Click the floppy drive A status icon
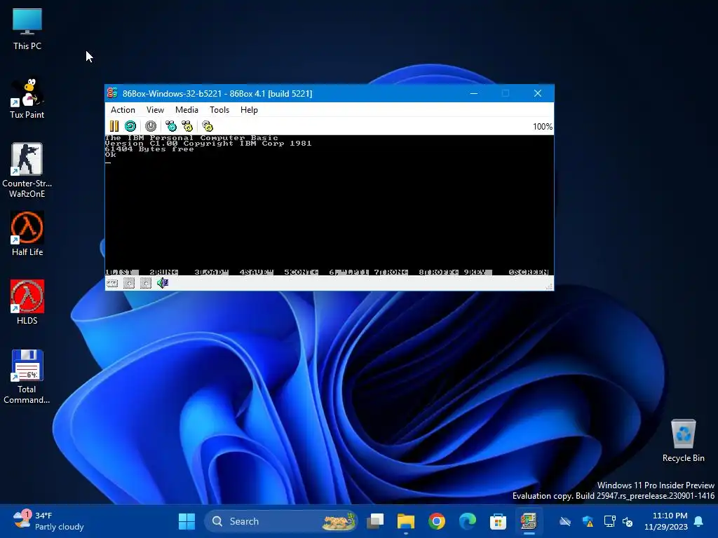The image size is (718, 538). pyautogui.click(x=129, y=283)
